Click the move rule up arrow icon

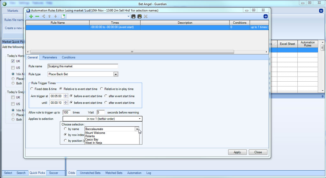tap(49, 16)
